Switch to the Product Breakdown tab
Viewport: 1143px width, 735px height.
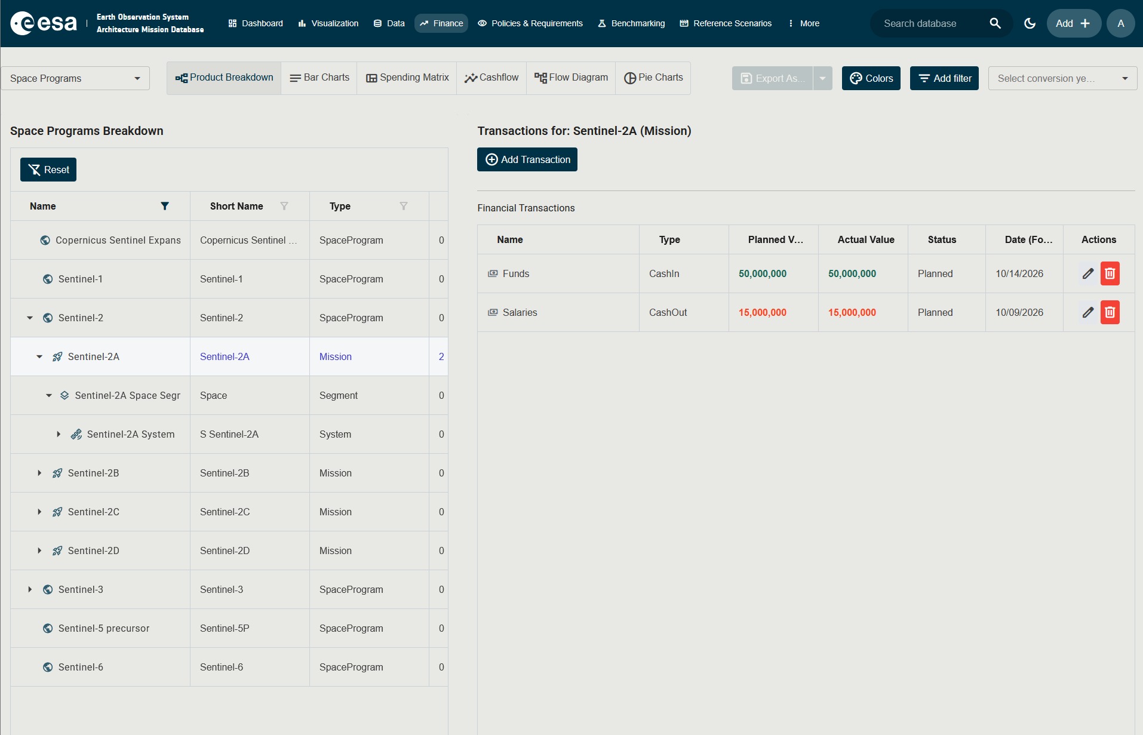coord(224,78)
